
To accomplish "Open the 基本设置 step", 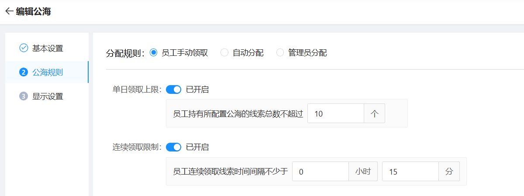I will [48, 48].
